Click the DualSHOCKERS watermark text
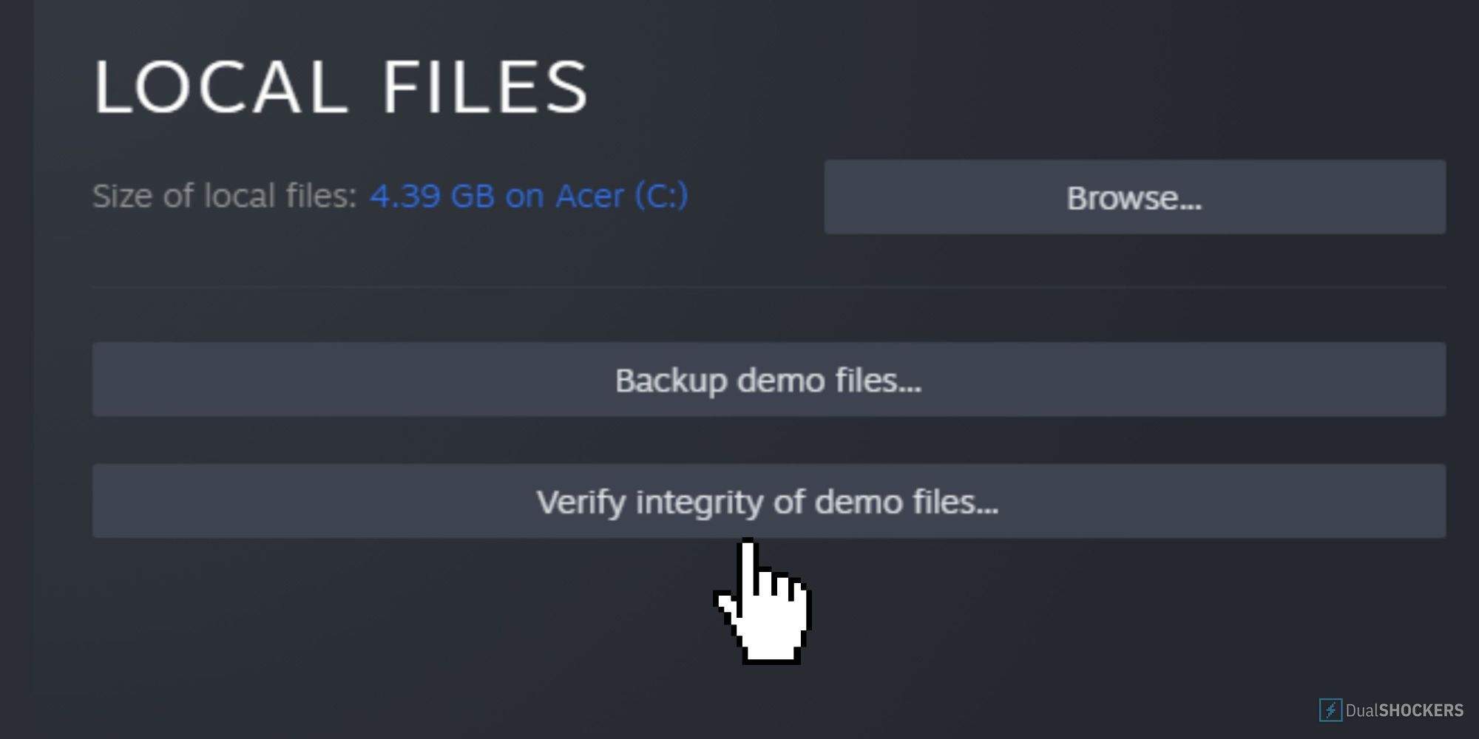1479x739 pixels. click(1404, 710)
